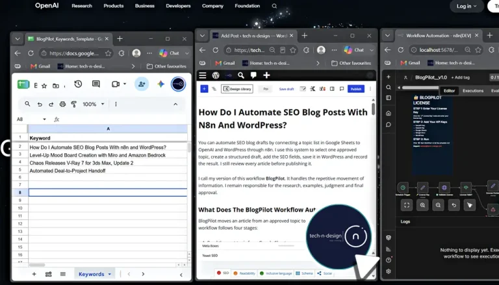The width and height of the screenshot is (499, 285).
Task: Click the blue block inserter plus button
Action: pyautogui.click(x=204, y=89)
